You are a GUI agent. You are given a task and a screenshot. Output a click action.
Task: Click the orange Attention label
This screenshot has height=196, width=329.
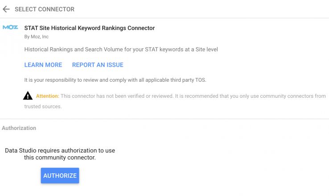[x=47, y=96]
